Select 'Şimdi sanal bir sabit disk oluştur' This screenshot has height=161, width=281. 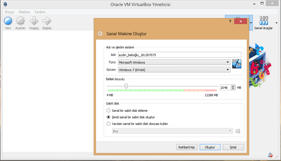[x=108, y=117]
